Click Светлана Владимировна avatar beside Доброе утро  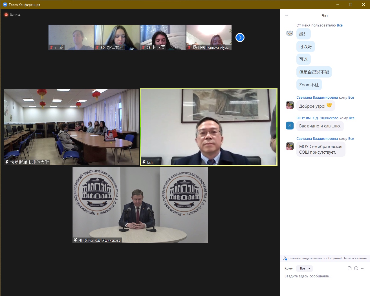click(x=290, y=105)
